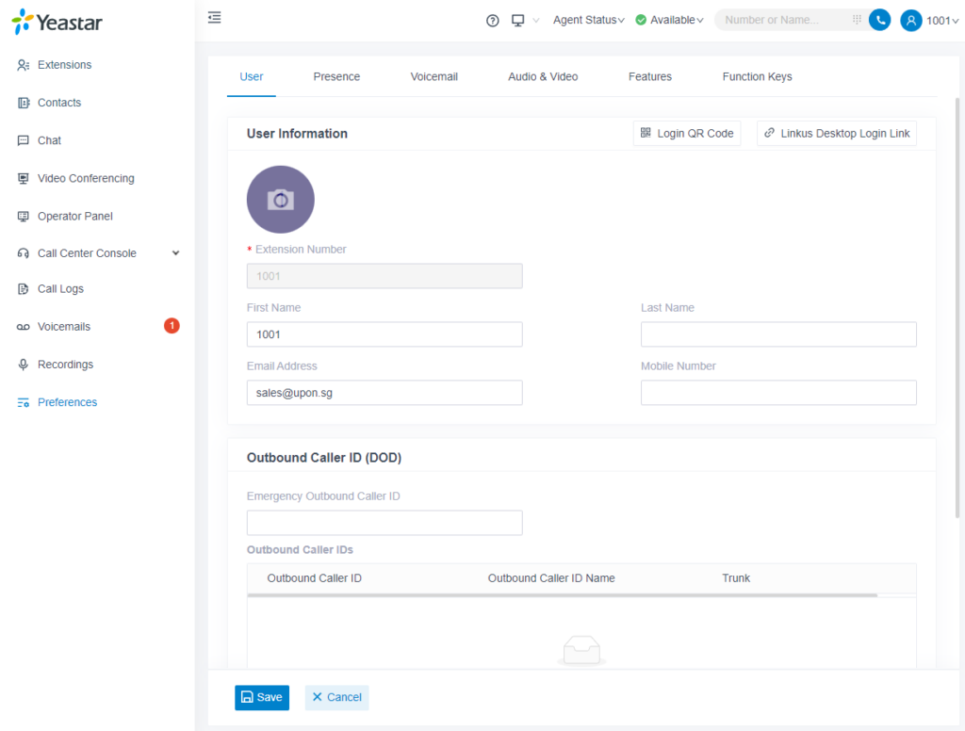The height and width of the screenshot is (731, 965).
Task: Click the user avatar icon for 1001
Action: (x=910, y=20)
